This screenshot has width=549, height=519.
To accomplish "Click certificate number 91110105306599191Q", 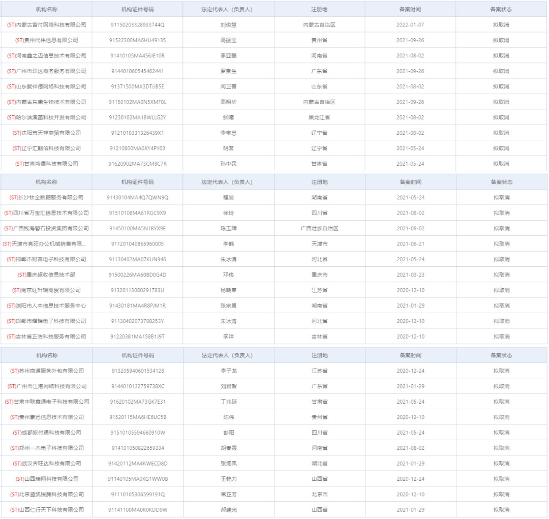I will 137,495.
